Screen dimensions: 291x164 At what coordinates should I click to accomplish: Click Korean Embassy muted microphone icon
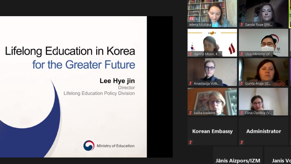[190, 142]
